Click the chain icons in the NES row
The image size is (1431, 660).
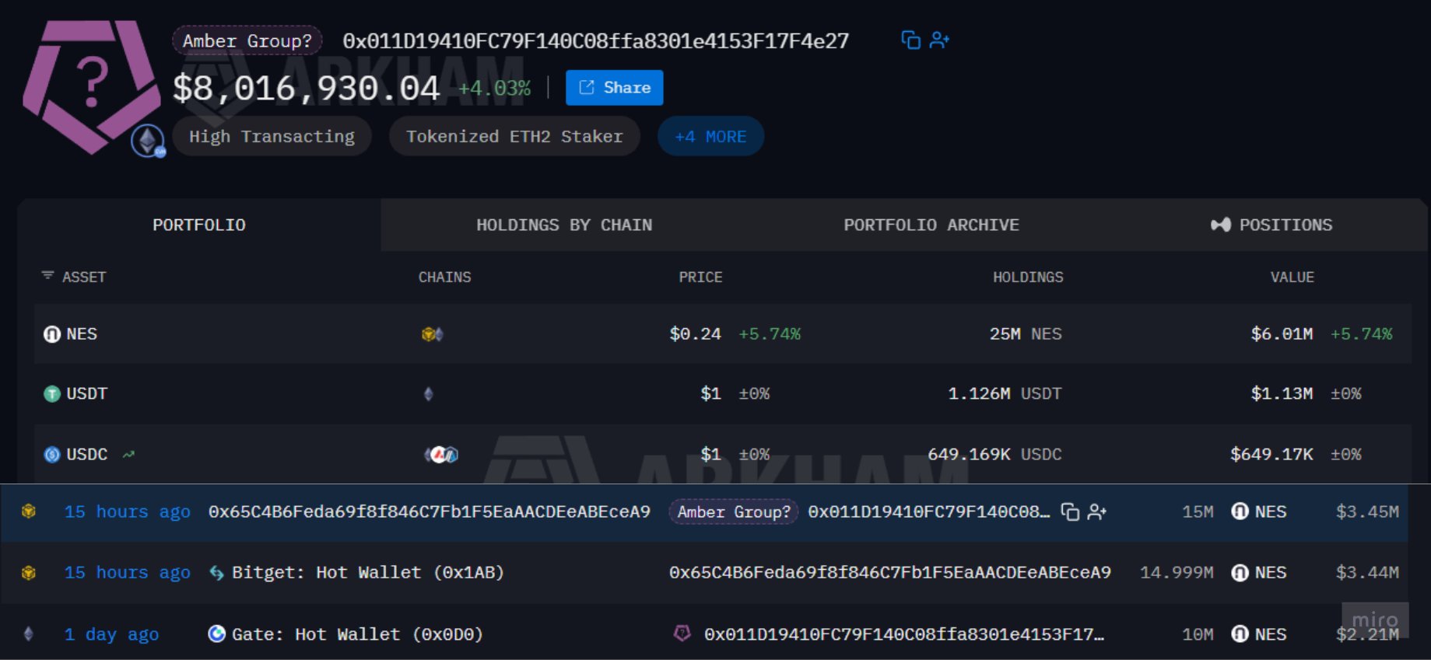point(433,334)
